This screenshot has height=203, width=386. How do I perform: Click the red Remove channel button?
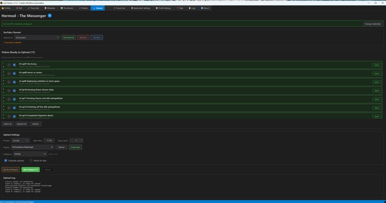tap(83, 38)
